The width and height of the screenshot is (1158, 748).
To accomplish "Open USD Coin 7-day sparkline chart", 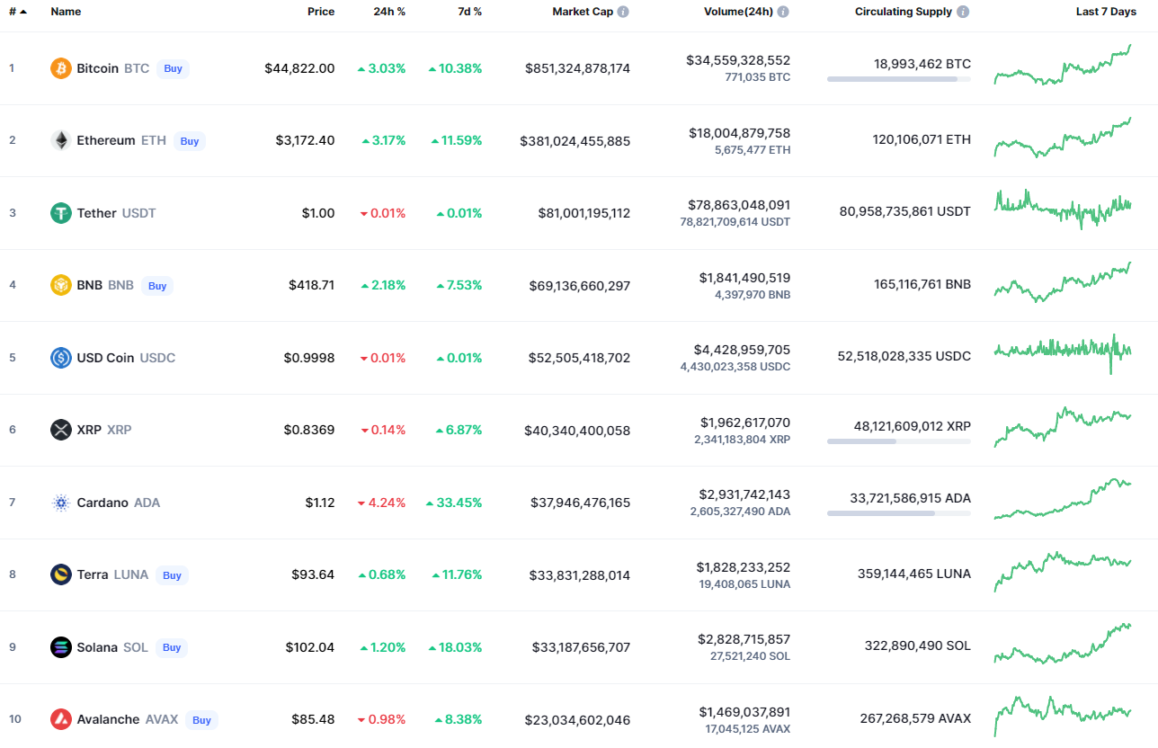I will (1063, 353).
